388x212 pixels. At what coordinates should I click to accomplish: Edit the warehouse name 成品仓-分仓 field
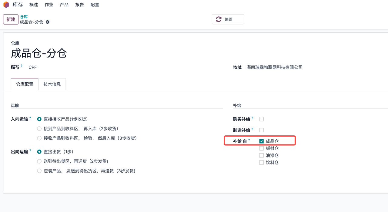click(x=39, y=54)
